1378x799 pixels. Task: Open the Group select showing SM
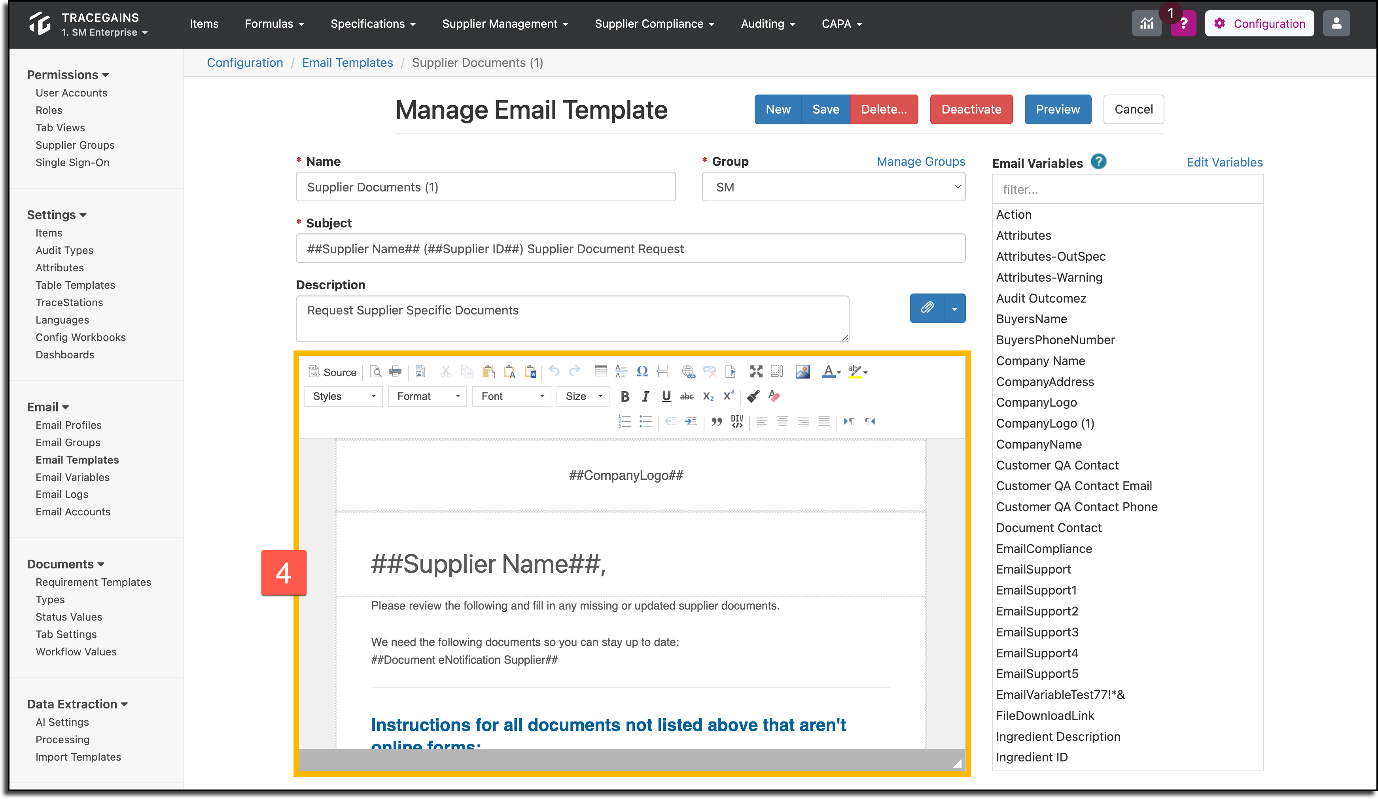click(x=833, y=187)
